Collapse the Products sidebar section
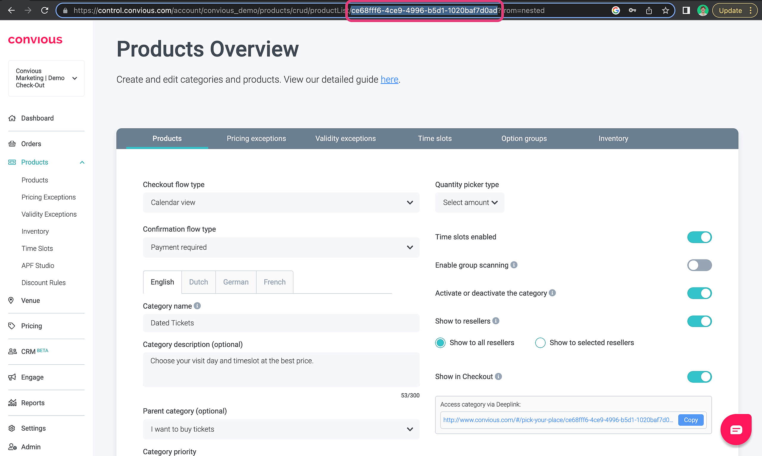762x456 pixels. (82, 162)
